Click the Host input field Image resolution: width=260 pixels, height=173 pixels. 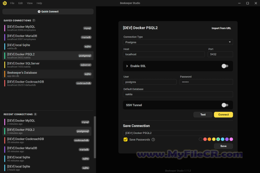pyautogui.click(x=164, y=54)
